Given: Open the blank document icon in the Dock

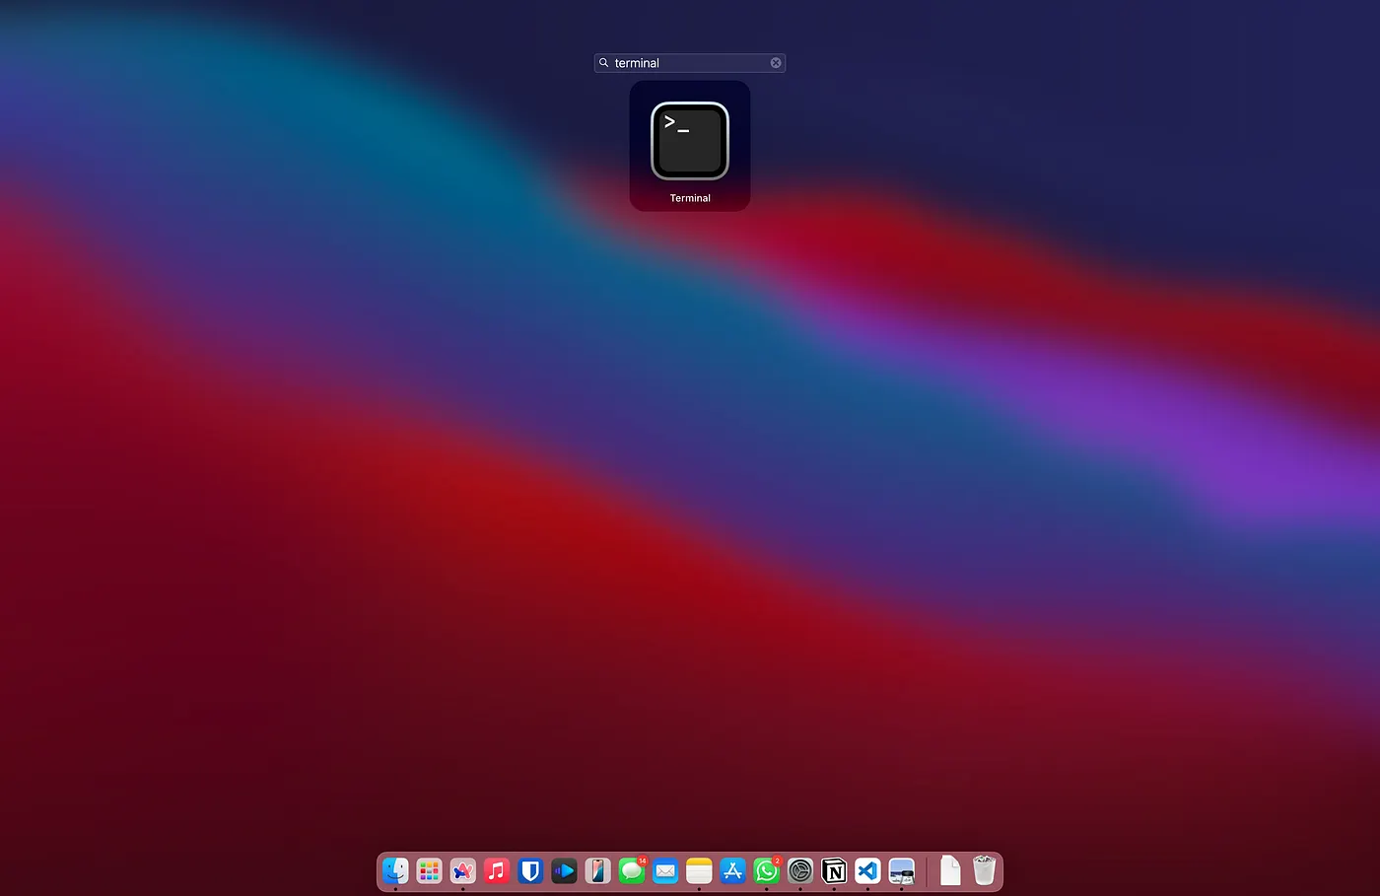Looking at the screenshot, I should point(950,870).
